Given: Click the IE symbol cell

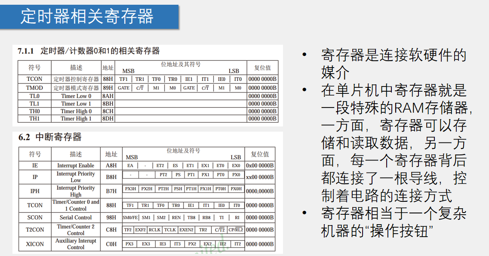Looking at the screenshot, I should (x=35, y=165).
